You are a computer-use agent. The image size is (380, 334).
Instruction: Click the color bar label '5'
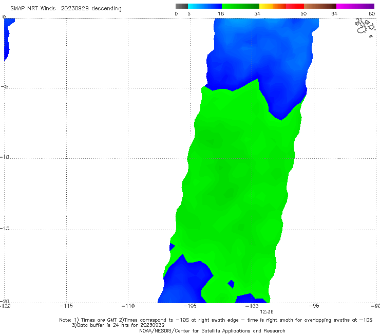[x=189, y=14]
